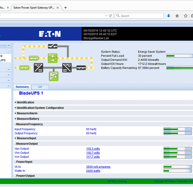Open the 118.3 volts Van Output link

93,149
